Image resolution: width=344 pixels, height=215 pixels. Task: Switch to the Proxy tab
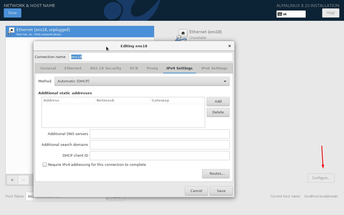tap(152, 68)
